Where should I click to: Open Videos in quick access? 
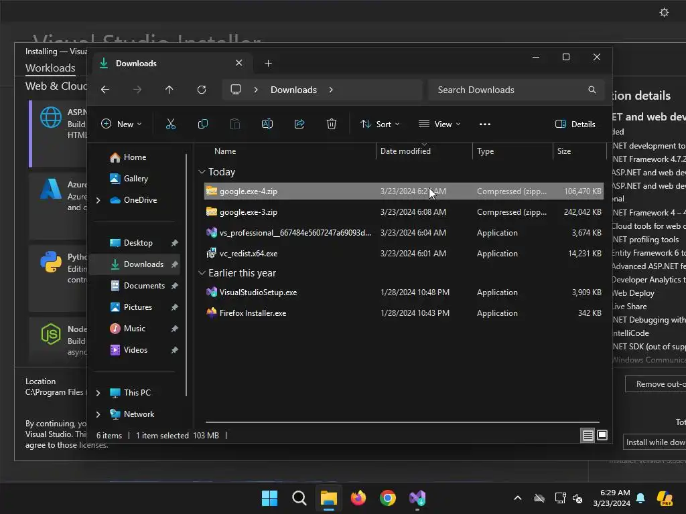pyautogui.click(x=135, y=350)
